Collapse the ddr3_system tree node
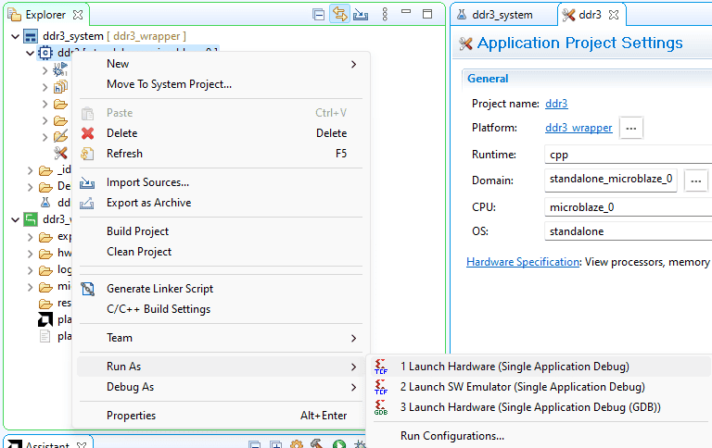The width and height of the screenshot is (712, 448). tap(16, 36)
